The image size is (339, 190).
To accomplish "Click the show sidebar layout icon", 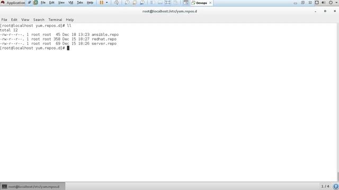I will pos(153,3).
